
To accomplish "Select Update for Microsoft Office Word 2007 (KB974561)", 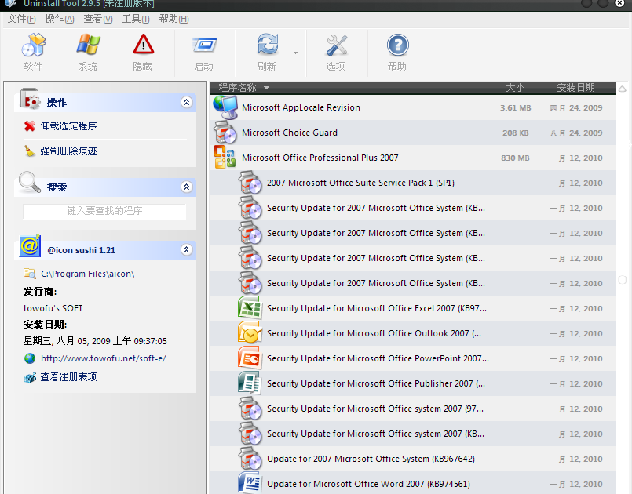I will click(x=413, y=483).
